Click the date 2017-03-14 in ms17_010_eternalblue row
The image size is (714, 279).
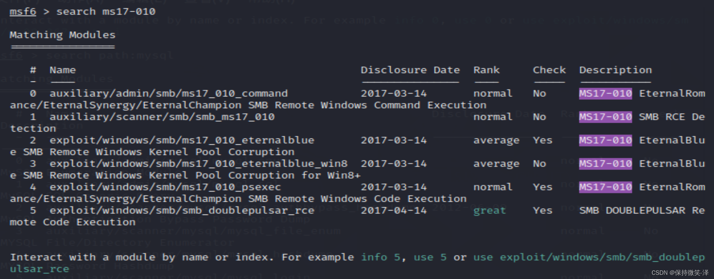(x=394, y=140)
